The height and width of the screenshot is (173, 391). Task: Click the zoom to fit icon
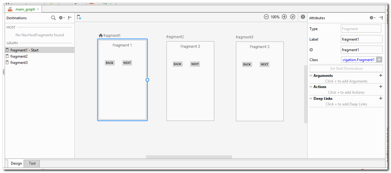point(293,17)
